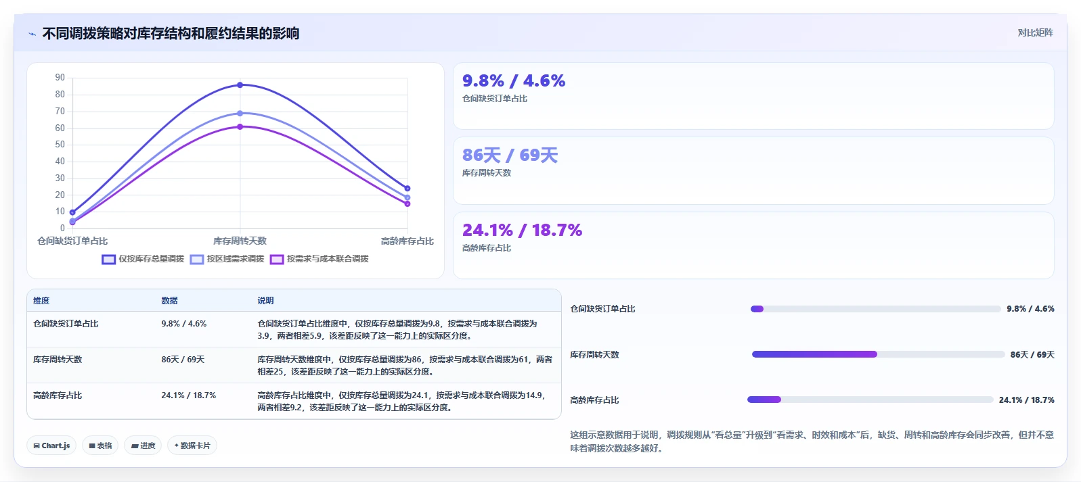Click the 说明 table column header
1081x482 pixels.
[x=265, y=301]
